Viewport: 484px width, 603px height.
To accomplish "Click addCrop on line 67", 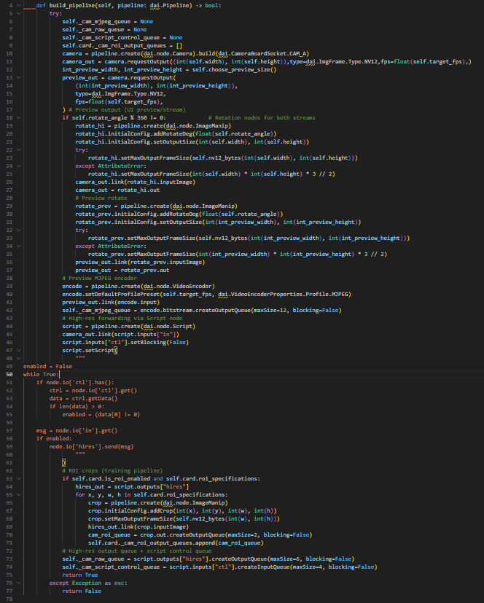I will (x=160, y=510).
